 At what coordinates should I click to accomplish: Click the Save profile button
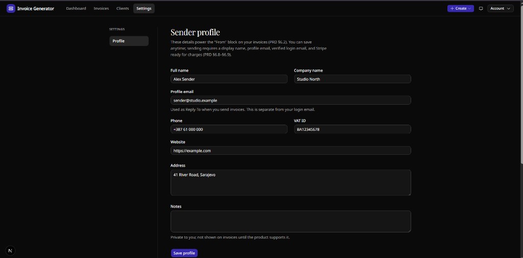coord(184,253)
